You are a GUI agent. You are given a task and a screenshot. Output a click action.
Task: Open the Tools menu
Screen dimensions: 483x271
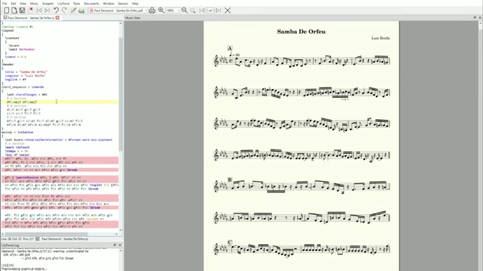coord(77,3)
